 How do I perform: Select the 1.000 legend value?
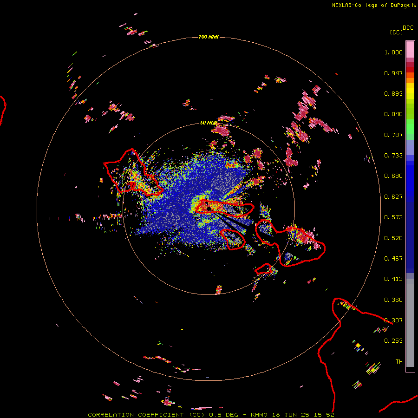click(x=393, y=52)
